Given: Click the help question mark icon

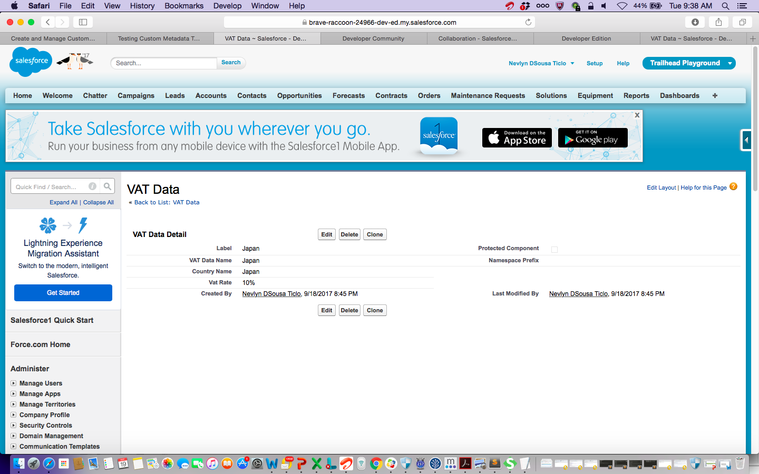Looking at the screenshot, I should [x=733, y=186].
